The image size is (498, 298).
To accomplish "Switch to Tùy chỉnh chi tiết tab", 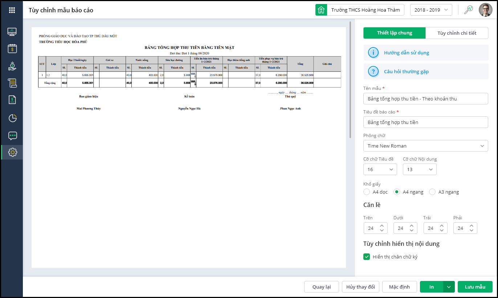I will [x=457, y=33].
